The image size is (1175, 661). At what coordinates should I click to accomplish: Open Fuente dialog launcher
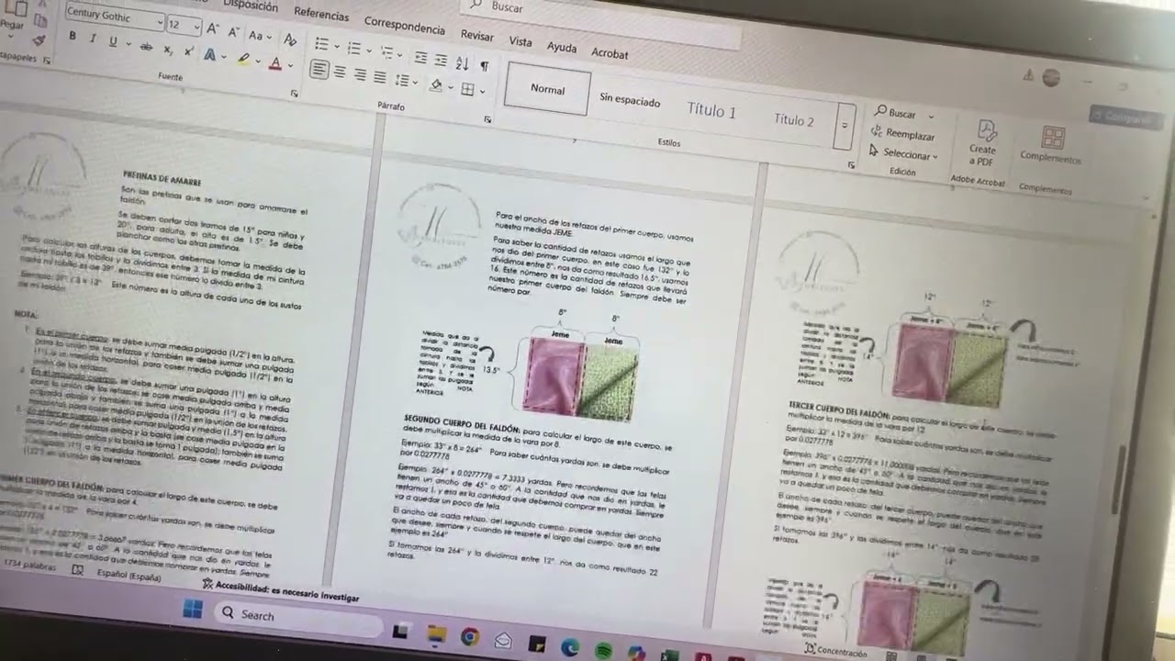click(294, 94)
